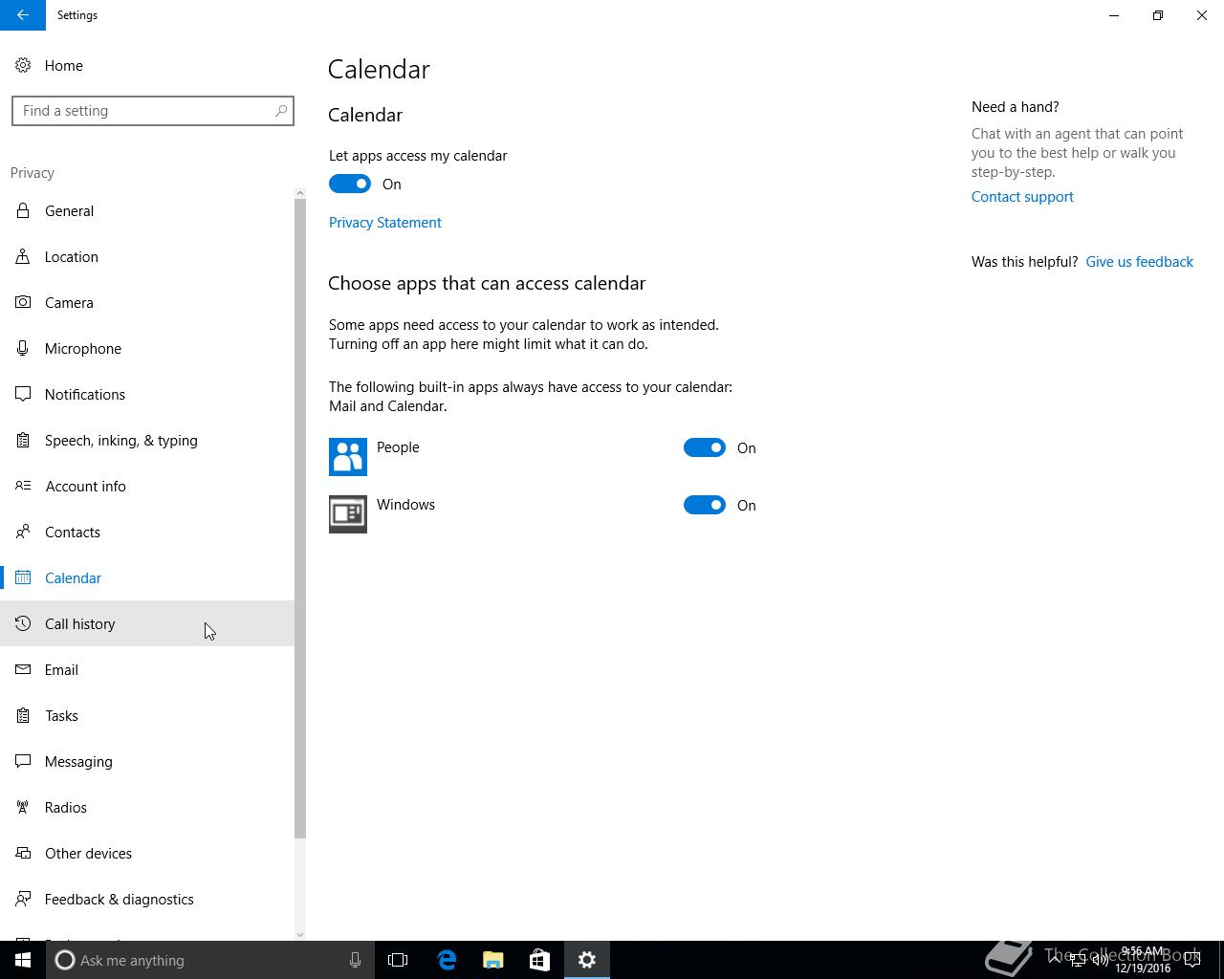Focus the Find a setting search box
1224x979 pixels.
(x=153, y=111)
